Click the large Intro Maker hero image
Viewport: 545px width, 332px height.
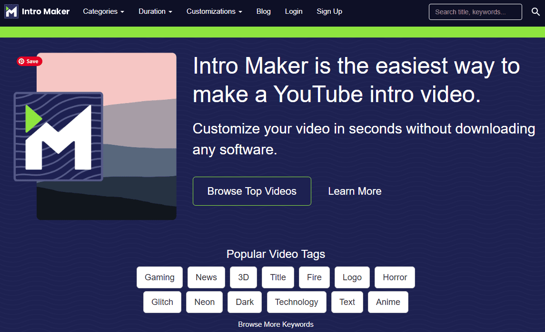(x=95, y=136)
